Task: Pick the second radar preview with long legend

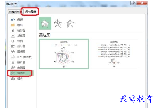Action: (114, 54)
